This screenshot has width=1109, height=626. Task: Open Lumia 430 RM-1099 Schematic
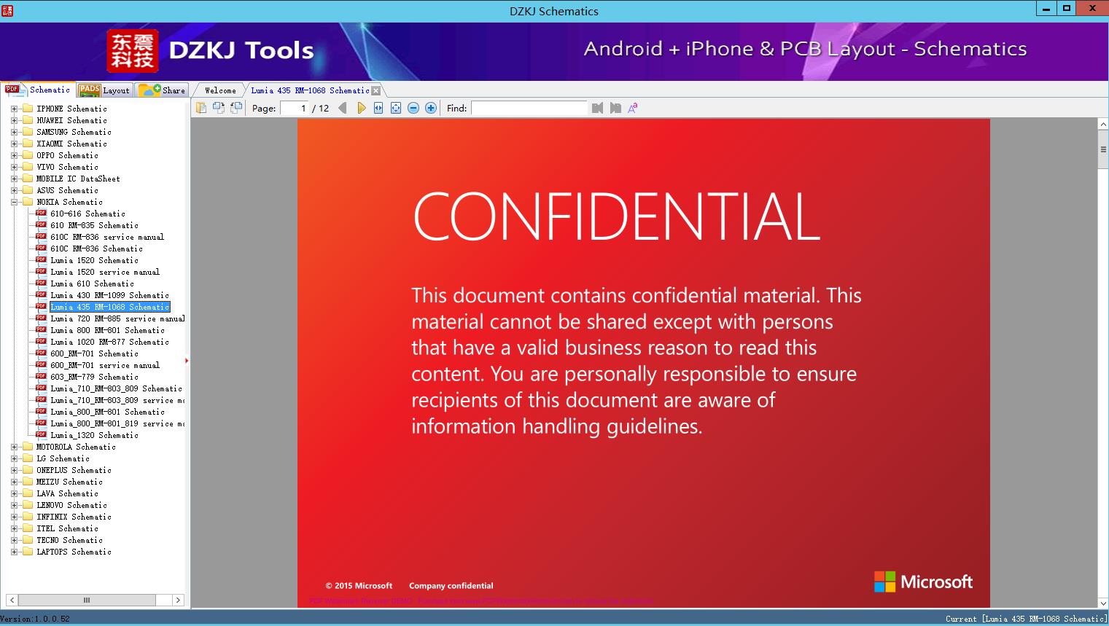[109, 295]
